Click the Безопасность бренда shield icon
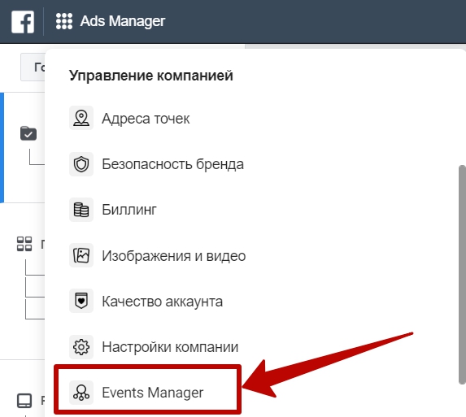Viewport: 466px width, 417px height. click(81, 164)
